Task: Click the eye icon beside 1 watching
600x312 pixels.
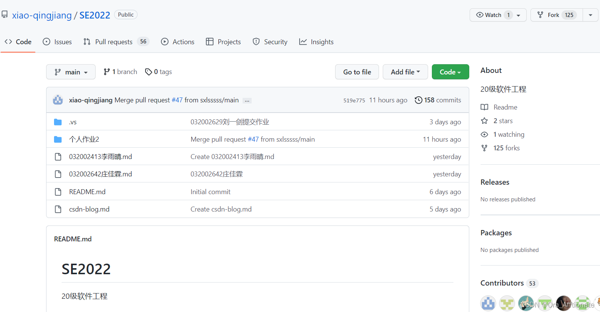Action: click(484, 134)
